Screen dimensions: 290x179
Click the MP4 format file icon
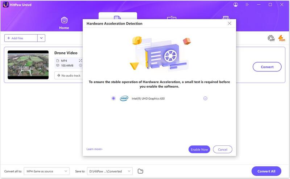[x=58, y=61]
